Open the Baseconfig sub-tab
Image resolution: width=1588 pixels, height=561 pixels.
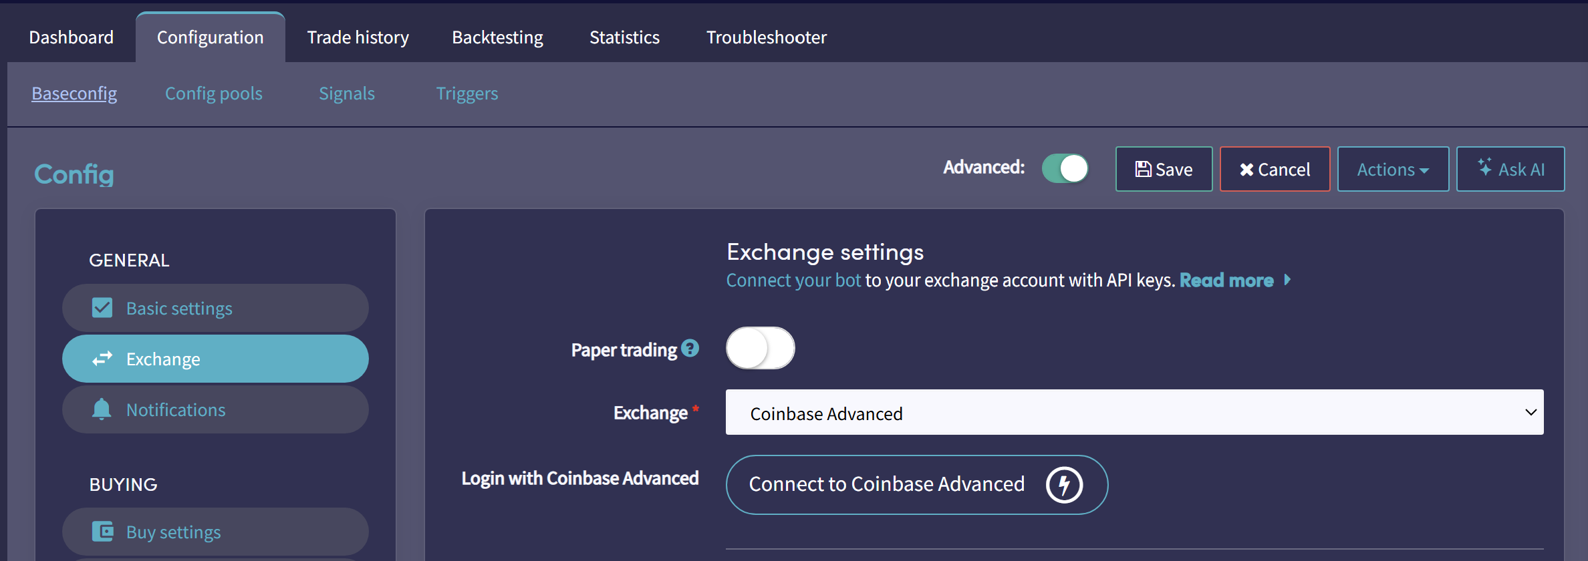pos(74,93)
